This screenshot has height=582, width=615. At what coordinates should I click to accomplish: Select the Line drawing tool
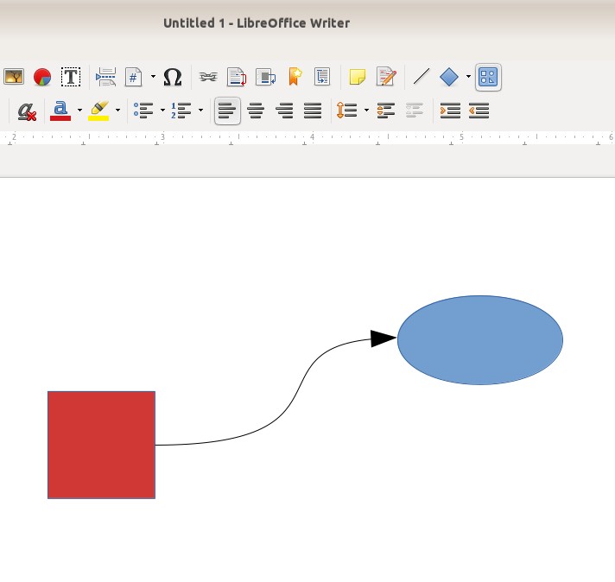click(x=422, y=77)
